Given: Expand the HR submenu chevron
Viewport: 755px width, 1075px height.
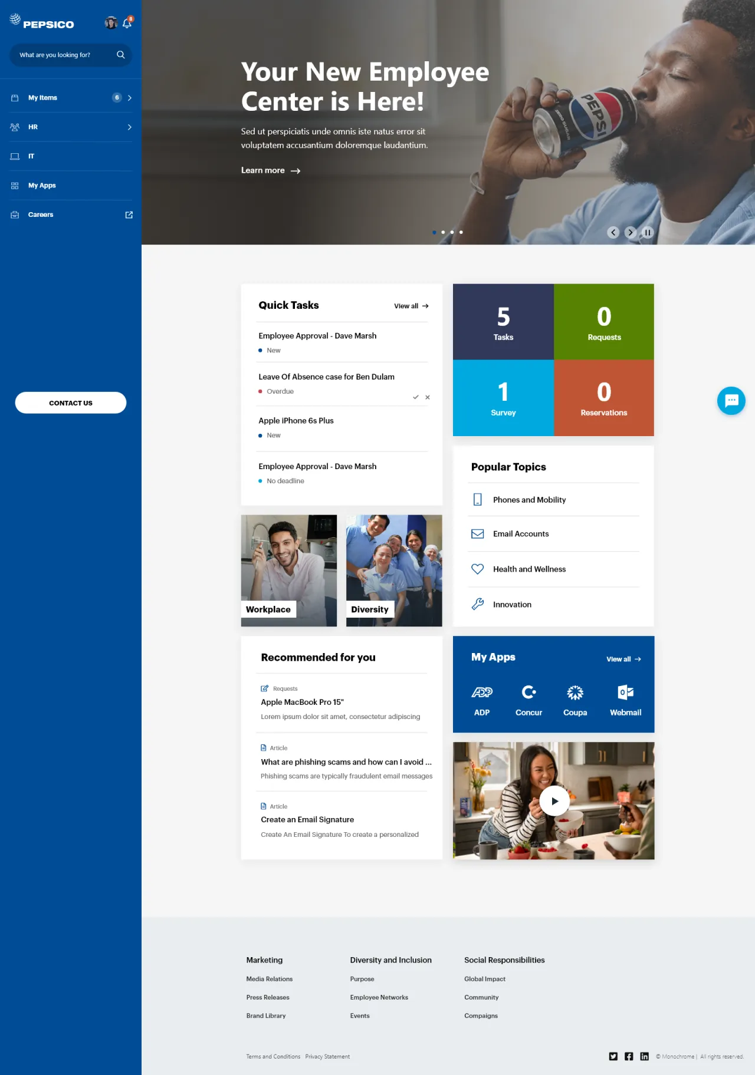Looking at the screenshot, I should coord(130,127).
